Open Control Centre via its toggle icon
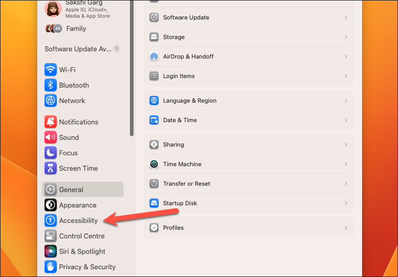Screen dimensions: 398x277 (x=50, y=236)
